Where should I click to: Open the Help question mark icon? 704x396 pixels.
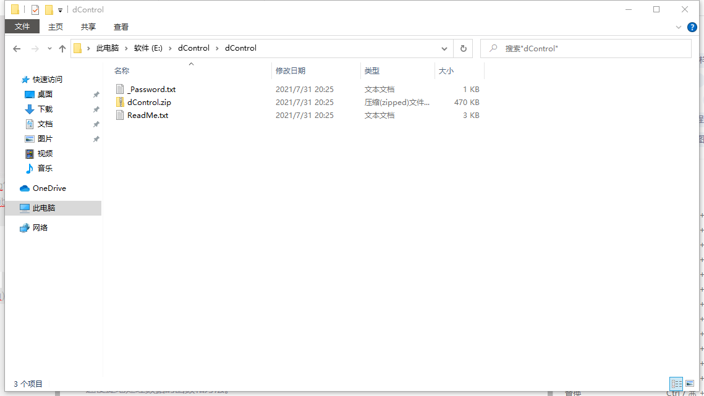point(692,27)
